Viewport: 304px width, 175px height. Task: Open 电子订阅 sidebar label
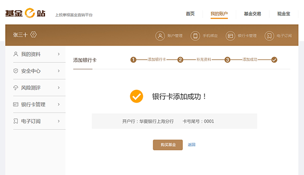tap(31, 121)
